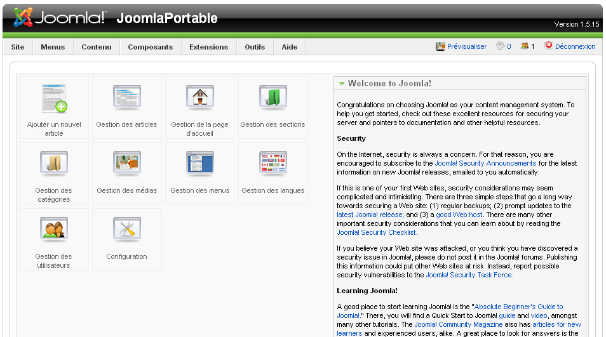Open the Aide menu
Viewport: 606px width, 337px height.
[290, 47]
